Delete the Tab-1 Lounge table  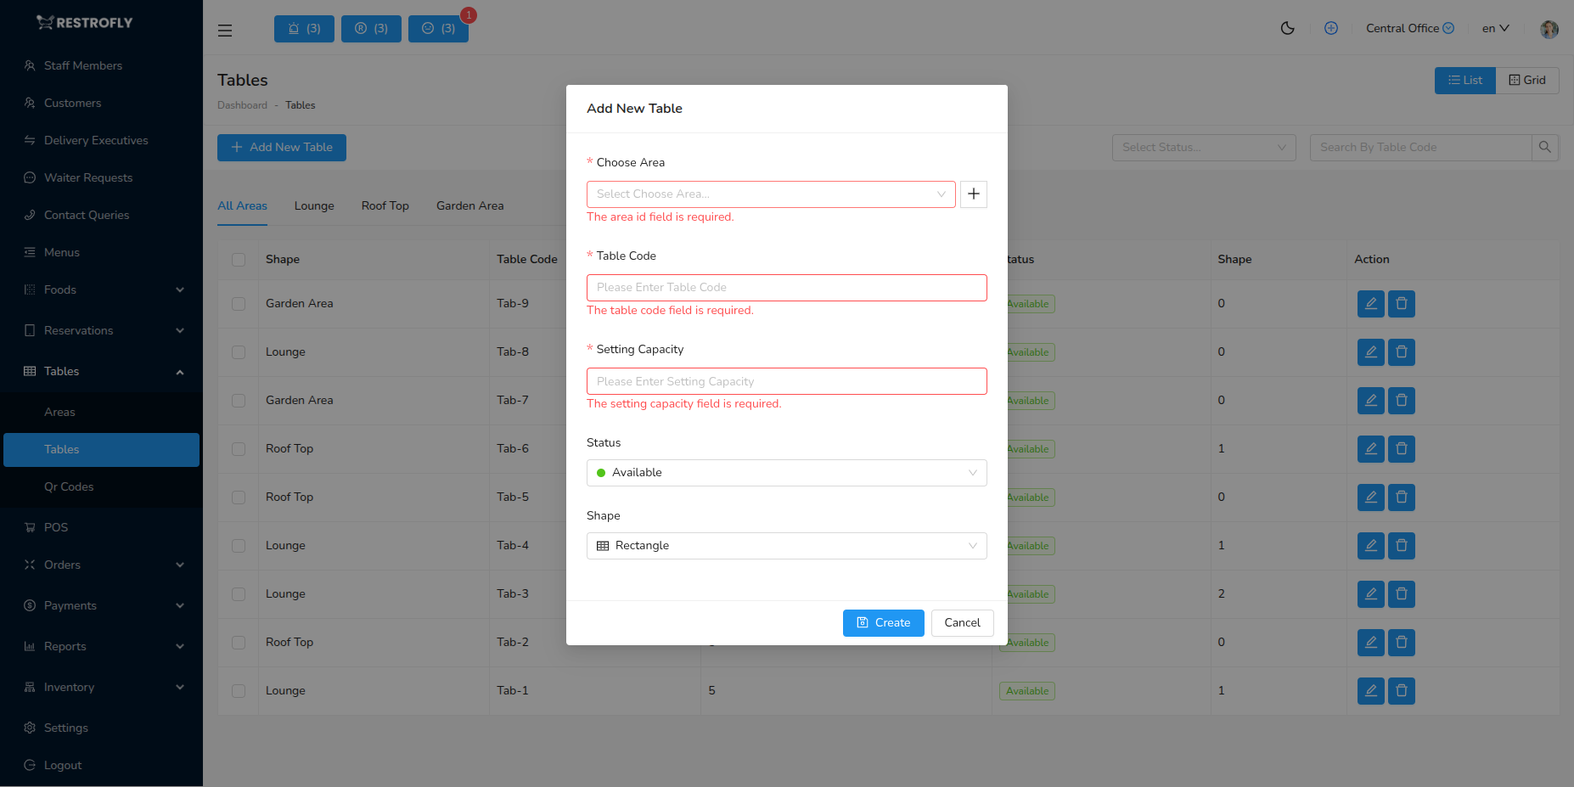(x=1401, y=690)
